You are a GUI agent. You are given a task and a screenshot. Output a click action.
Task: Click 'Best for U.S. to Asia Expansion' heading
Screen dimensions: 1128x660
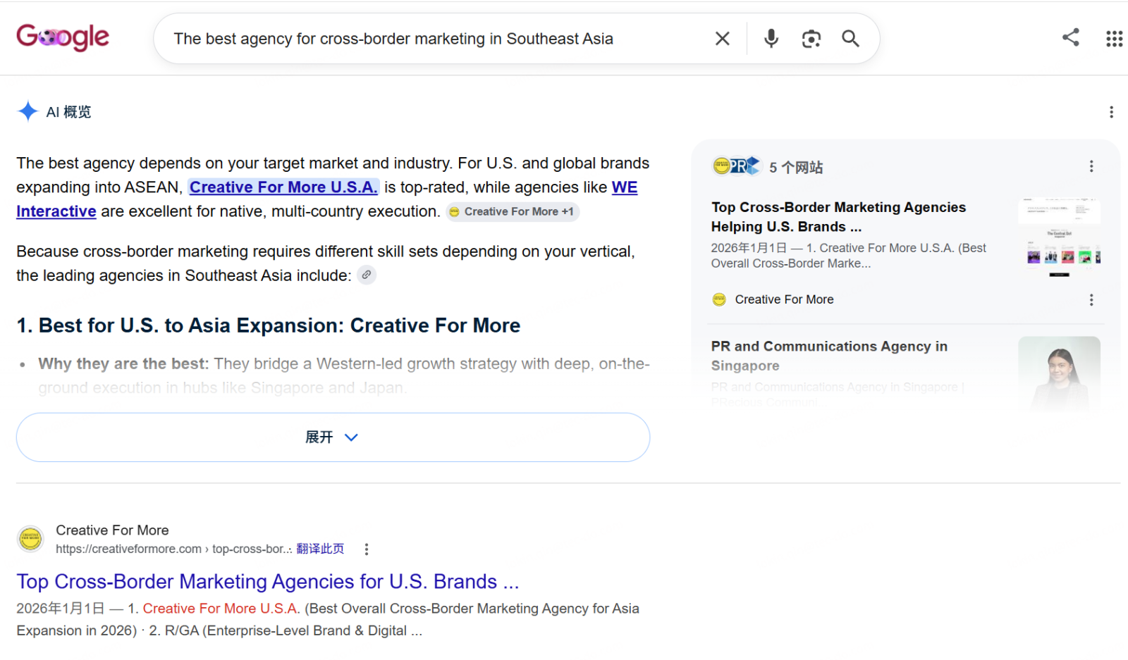[x=269, y=325]
